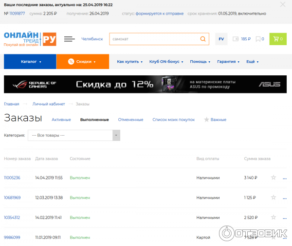Switch to the Отмененные orders tab

coord(131,120)
